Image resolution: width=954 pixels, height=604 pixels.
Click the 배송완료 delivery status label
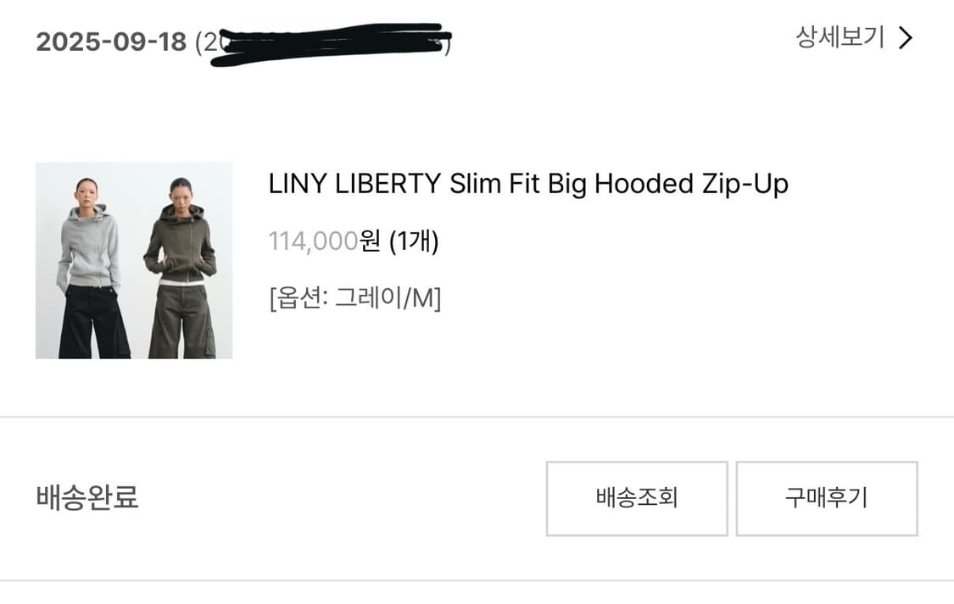click(x=87, y=497)
